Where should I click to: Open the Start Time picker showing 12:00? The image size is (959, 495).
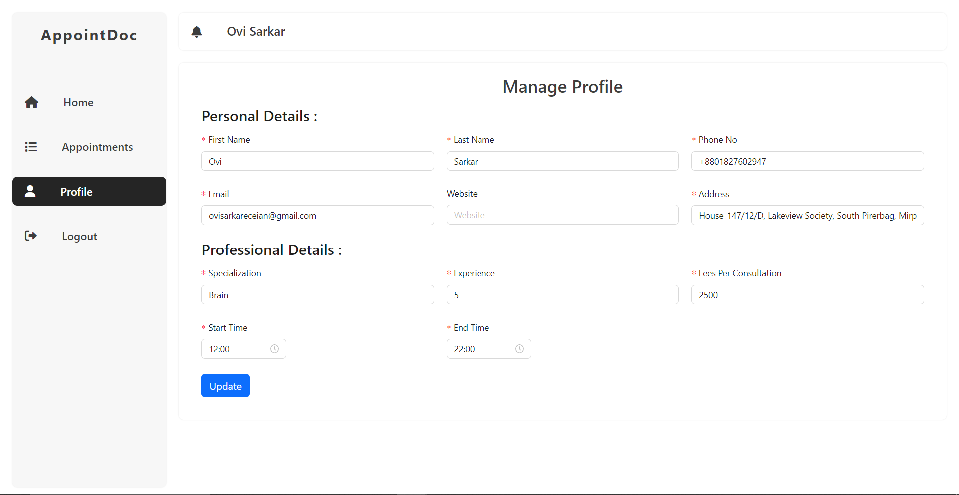pos(244,349)
